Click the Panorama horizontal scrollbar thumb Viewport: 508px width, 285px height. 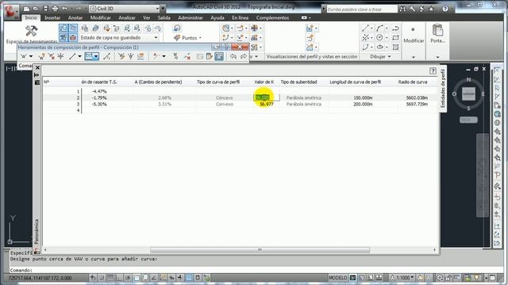point(260,250)
